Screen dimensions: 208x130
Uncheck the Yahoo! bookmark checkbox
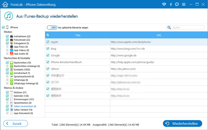48,69
